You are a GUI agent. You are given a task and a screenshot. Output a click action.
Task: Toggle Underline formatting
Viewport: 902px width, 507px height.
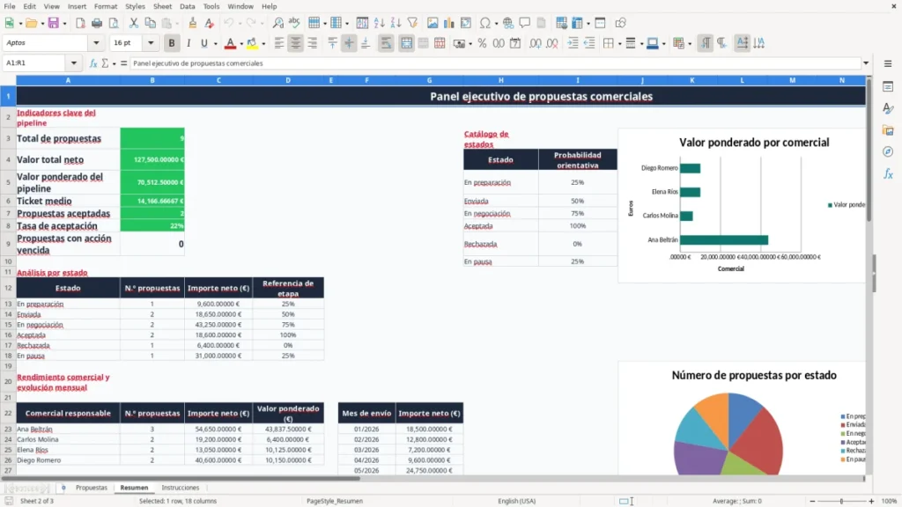click(x=204, y=43)
